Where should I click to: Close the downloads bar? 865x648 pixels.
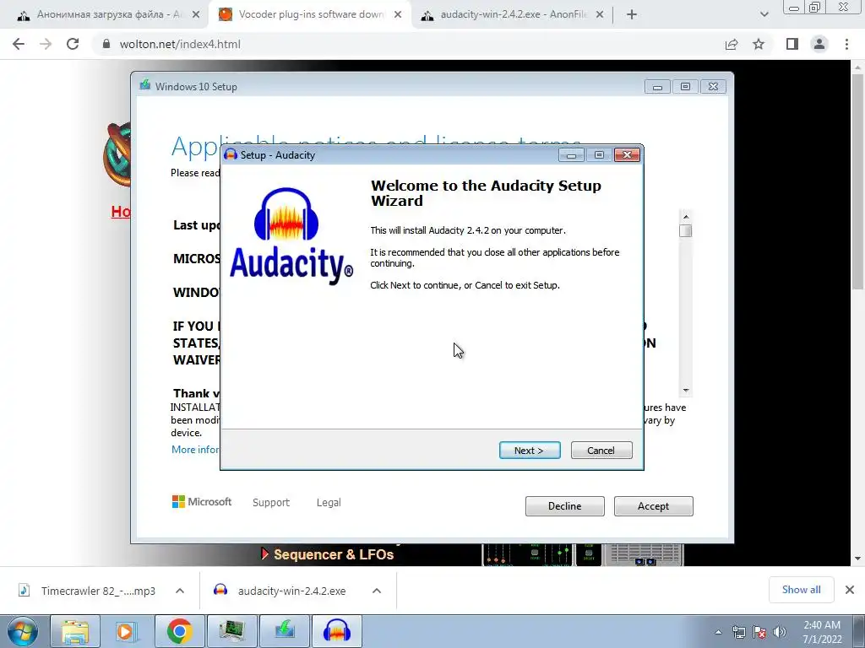tap(850, 590)
